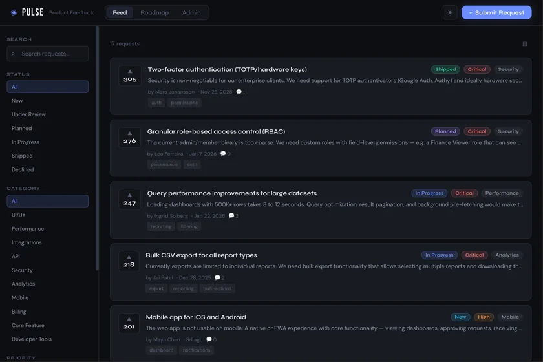The image size is (543, 362).
Task: Open comments on the Two-factor authentication card
Action: tap(240, 92)
